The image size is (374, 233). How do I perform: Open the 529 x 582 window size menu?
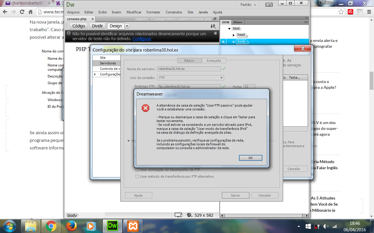204,215
